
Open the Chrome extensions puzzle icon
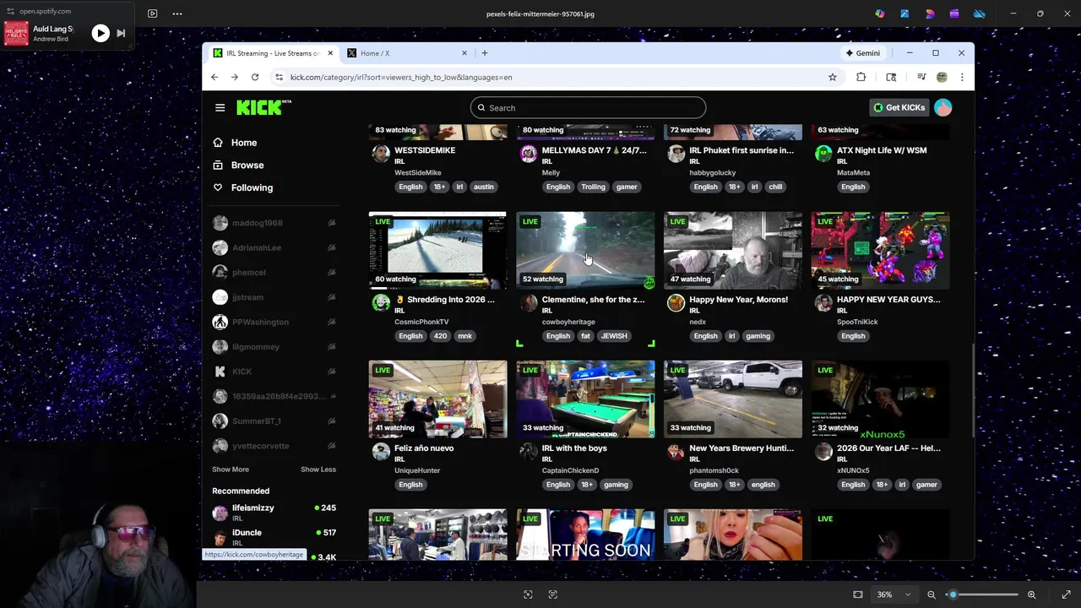point(861,77)
